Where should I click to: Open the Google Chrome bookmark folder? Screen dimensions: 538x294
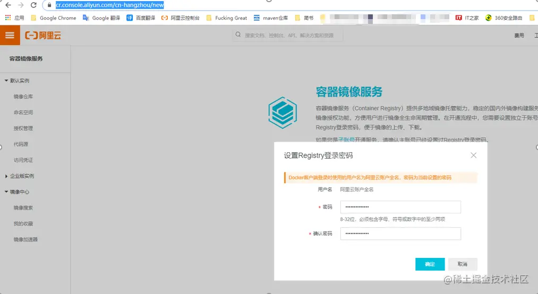(54, 18)
